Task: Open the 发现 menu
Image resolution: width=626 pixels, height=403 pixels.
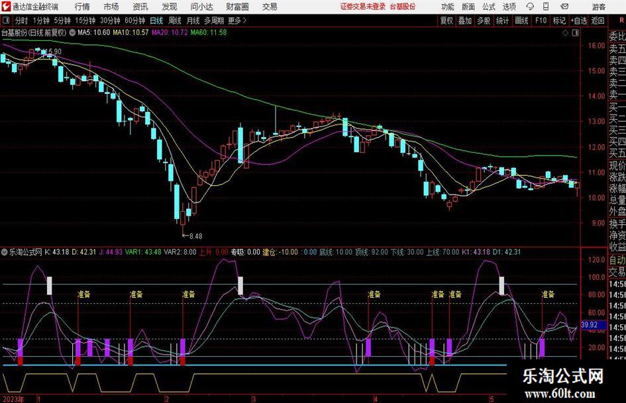Action: click(x=170, y=7)
